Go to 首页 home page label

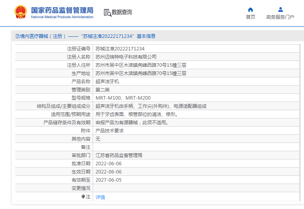click(x=250, y=17)
